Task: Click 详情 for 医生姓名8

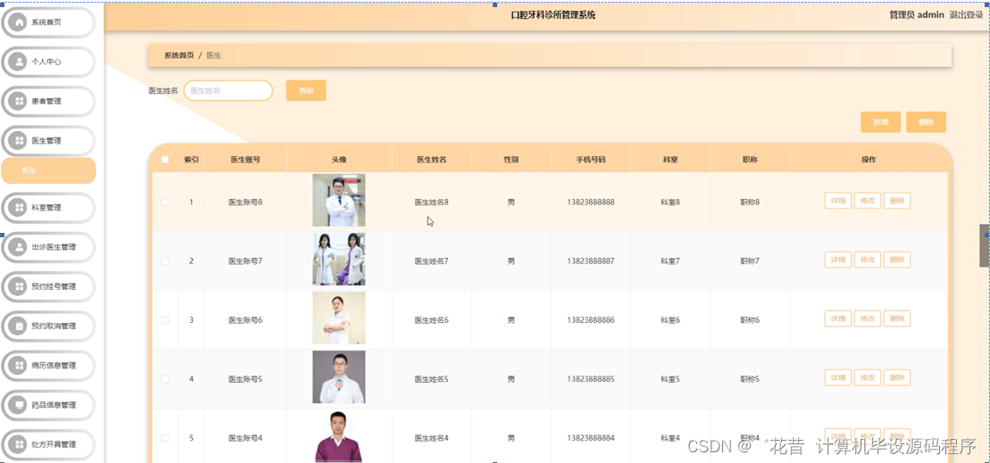Action: [x=838, y=201]
